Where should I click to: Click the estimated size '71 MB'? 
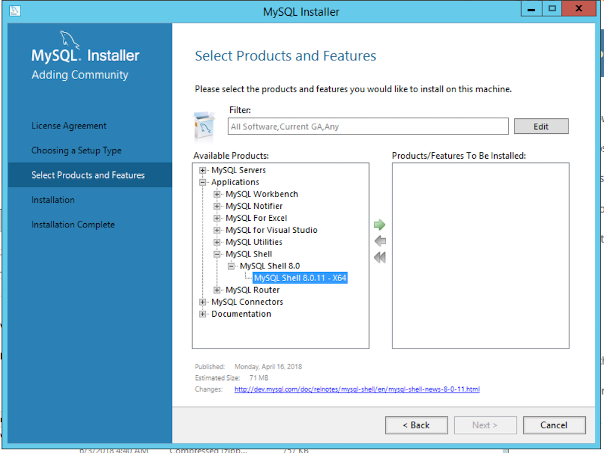coord(259,378)
